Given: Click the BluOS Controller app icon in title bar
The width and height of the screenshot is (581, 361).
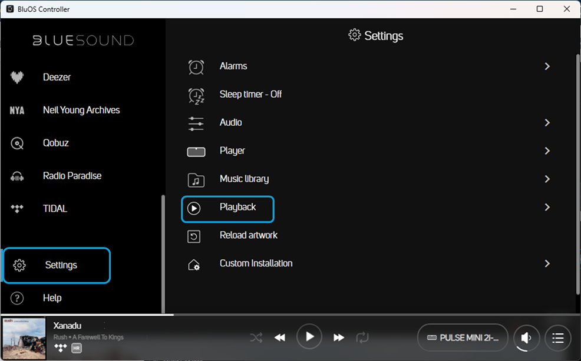Looking at the screenshot, I should point(10,9).
